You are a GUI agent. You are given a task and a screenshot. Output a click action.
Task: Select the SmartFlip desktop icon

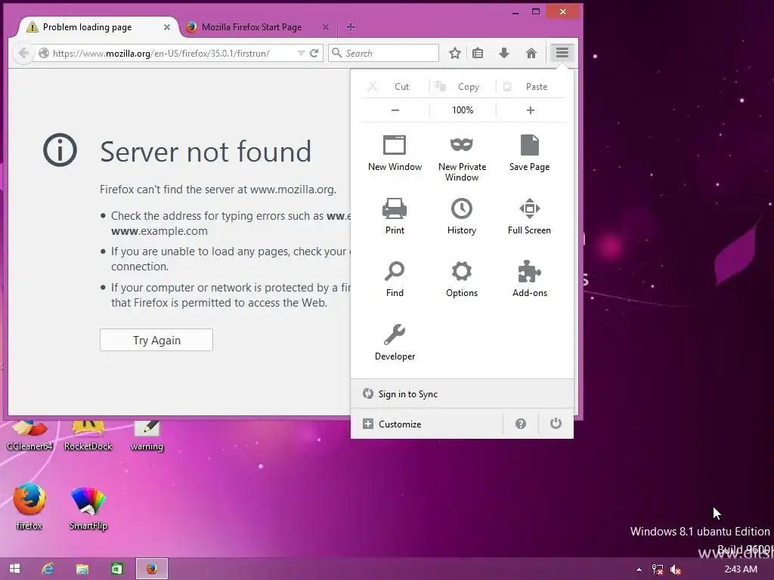[x=88, y=507]
